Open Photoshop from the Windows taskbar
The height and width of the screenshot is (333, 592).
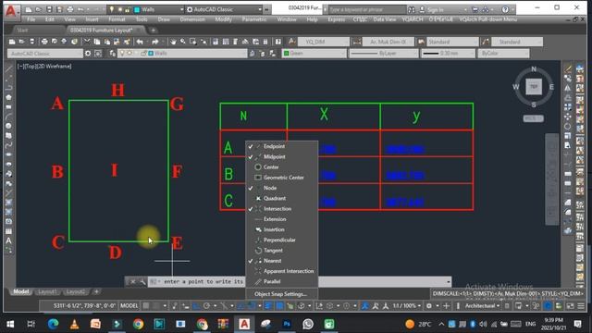287,324
